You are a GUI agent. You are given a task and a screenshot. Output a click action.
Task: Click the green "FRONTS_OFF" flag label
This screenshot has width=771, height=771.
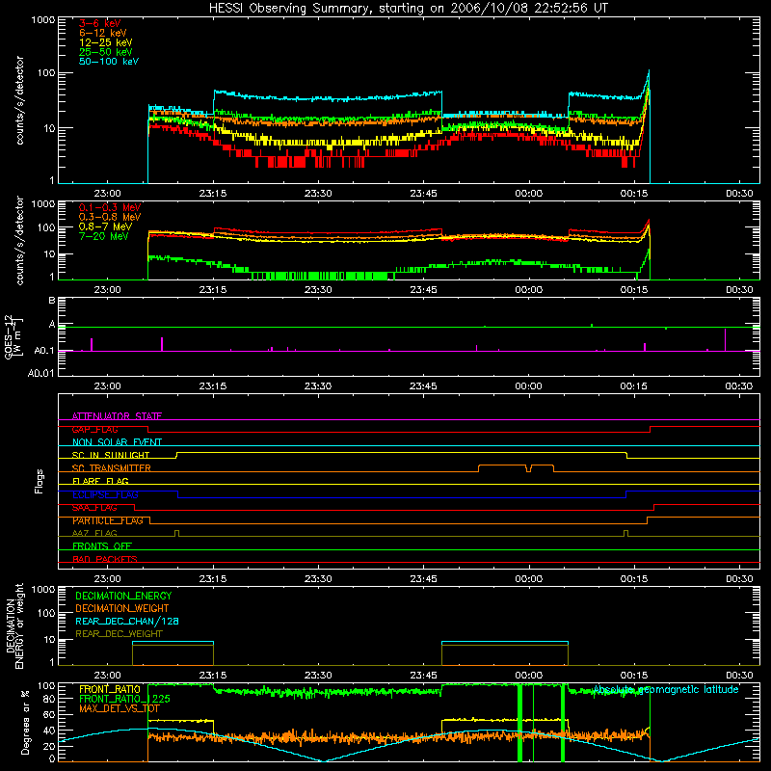[102, 545]
